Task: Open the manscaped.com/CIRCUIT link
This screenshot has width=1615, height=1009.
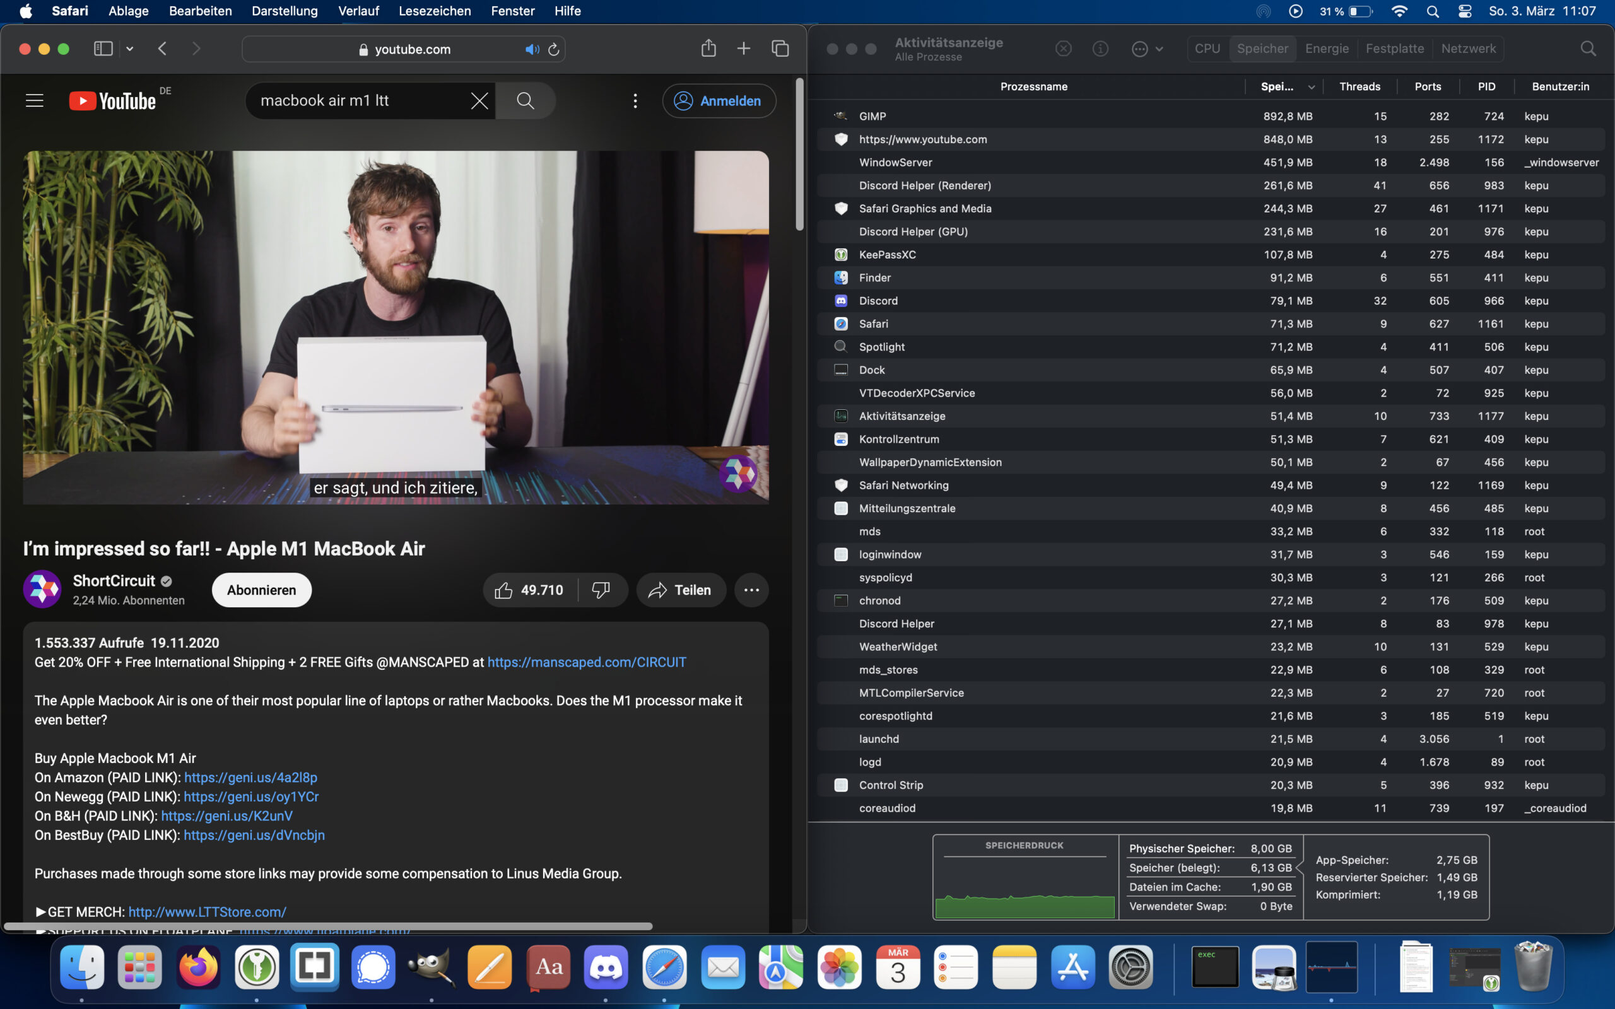Action: 587,662
